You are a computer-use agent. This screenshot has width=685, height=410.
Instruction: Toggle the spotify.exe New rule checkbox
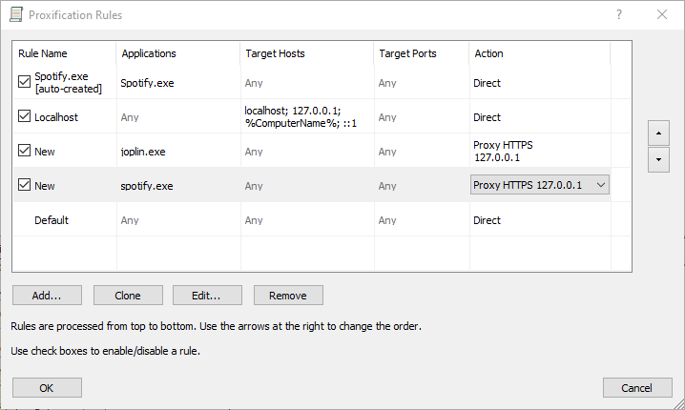[24, 185]
